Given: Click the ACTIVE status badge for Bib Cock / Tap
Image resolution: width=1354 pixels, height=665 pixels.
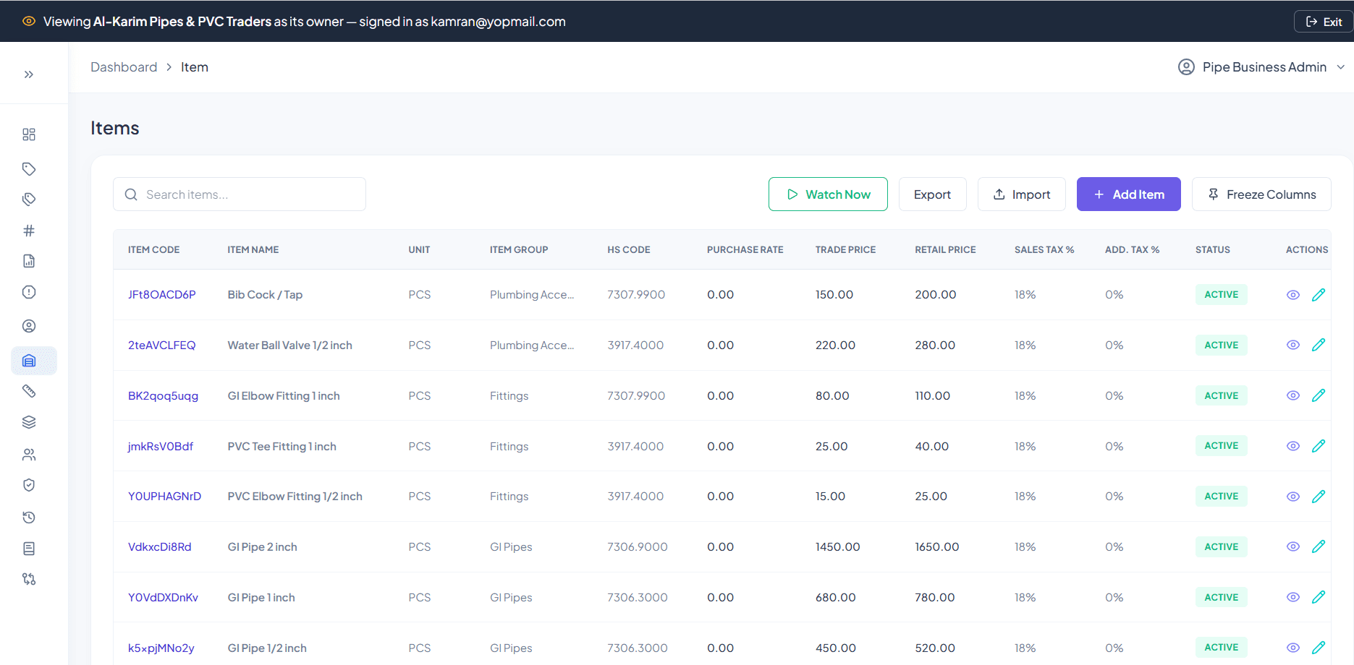Looking at the screenshot, I should click(x=1222, y=295).
